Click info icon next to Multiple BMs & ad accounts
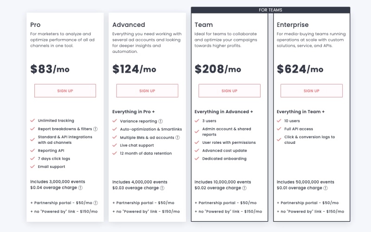The image size is (371, 232). [x=178, y=137]
